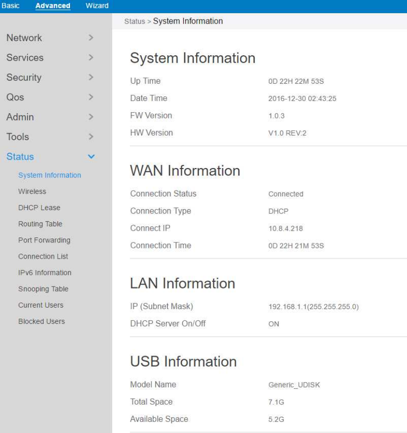Select the Advanced tab

(x=53, y=6)
